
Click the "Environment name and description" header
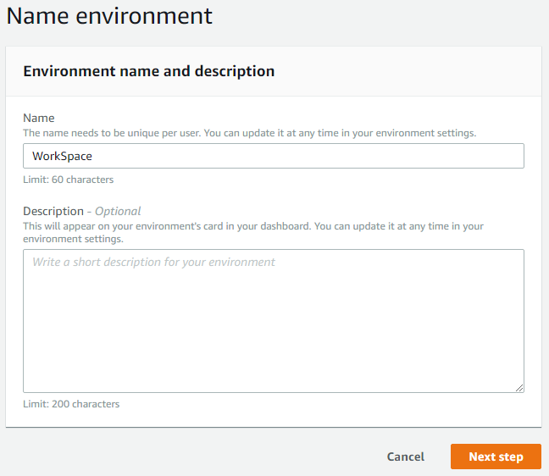pos(148,71)
